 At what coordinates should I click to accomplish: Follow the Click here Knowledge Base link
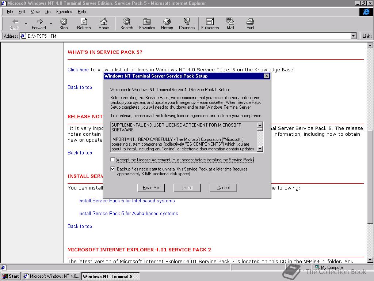[78, 70]
